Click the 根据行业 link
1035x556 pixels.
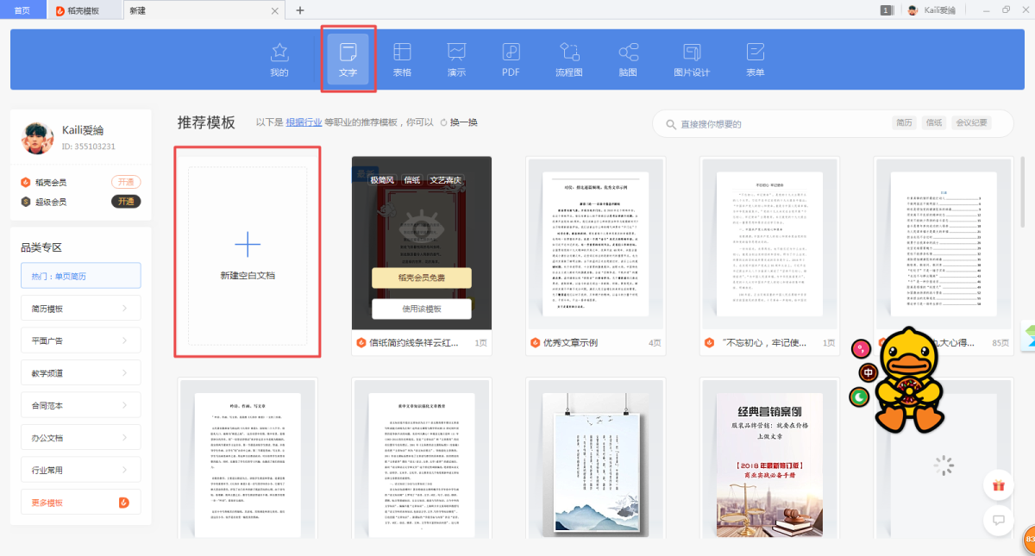pyautogui.click(x=304, y=122)
